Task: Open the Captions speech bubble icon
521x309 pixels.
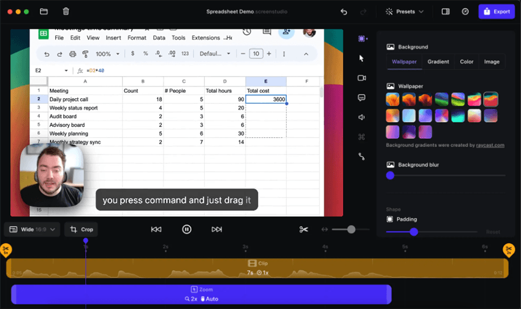Action: pyautogui.click(x=362, y=97)
